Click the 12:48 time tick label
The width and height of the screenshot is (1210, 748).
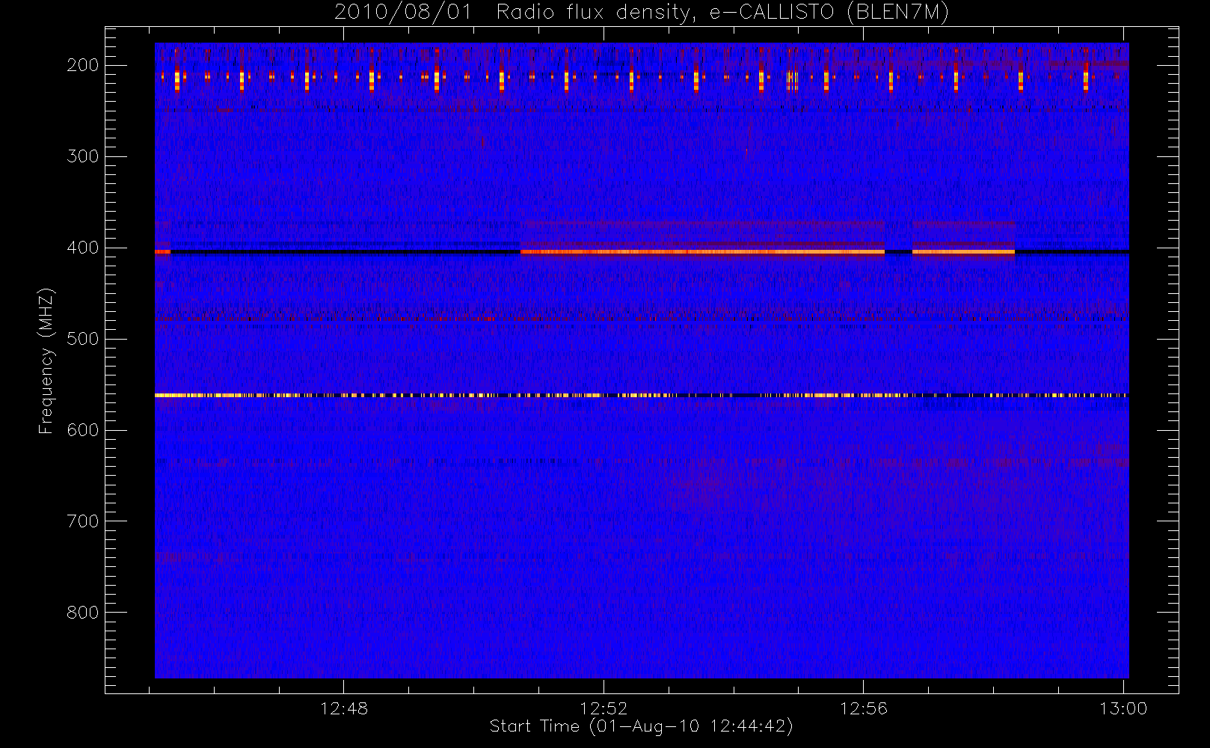coord(344,708)
